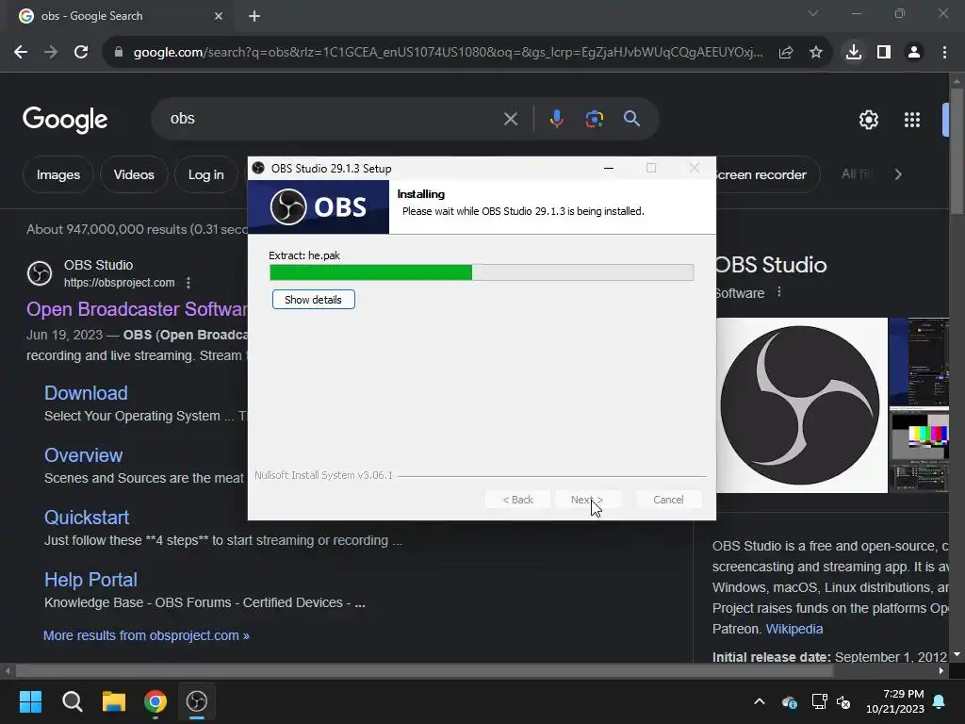The height and width of the screenshot is (724, 965).
Task: Open the Quickstart sitelink
Action: coord(87,518)
